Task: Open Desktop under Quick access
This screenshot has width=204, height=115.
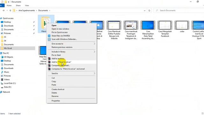Action: pos(7,22)
